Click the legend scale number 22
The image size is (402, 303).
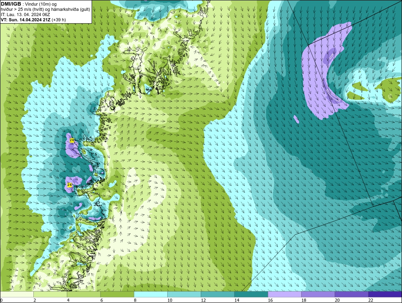(x=371, y=301)
